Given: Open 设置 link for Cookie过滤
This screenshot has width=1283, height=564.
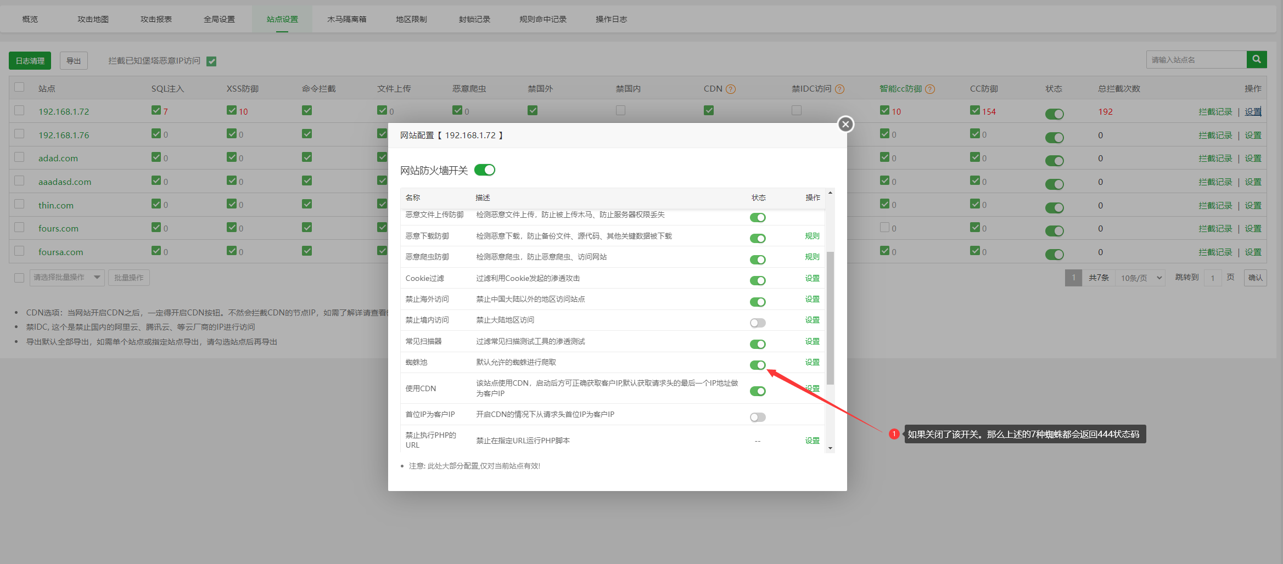Looking at the screenshot, I should pos(812,278).
